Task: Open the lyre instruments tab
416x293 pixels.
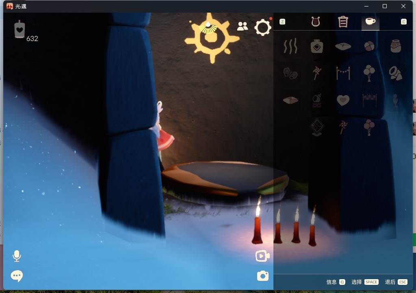Action: [x=315, y=22]
